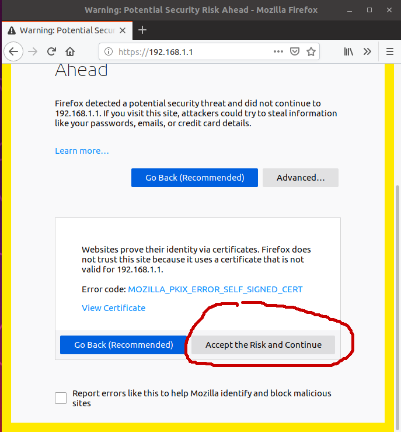Open the Library bookmarks panel
401x432 pixels.
tap(348, 51)
